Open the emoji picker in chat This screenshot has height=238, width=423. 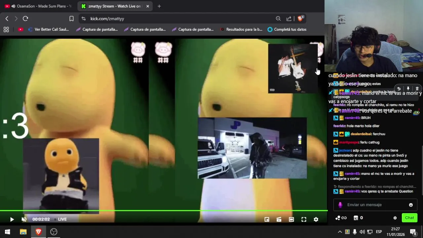411,205
